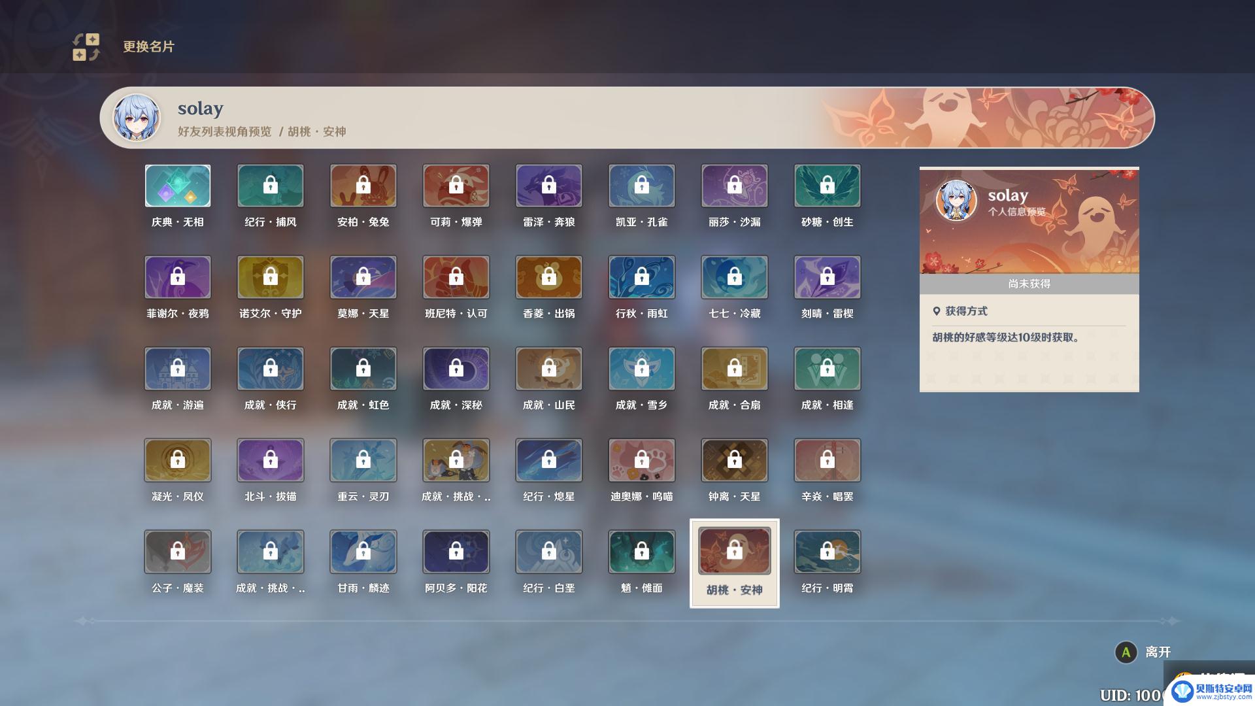Click the 好友列表视角预览 label
1255x706 pixels.
tap(224, 131)
